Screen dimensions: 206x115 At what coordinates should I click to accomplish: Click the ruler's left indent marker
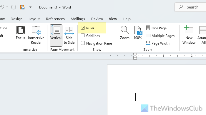point(135,58)
